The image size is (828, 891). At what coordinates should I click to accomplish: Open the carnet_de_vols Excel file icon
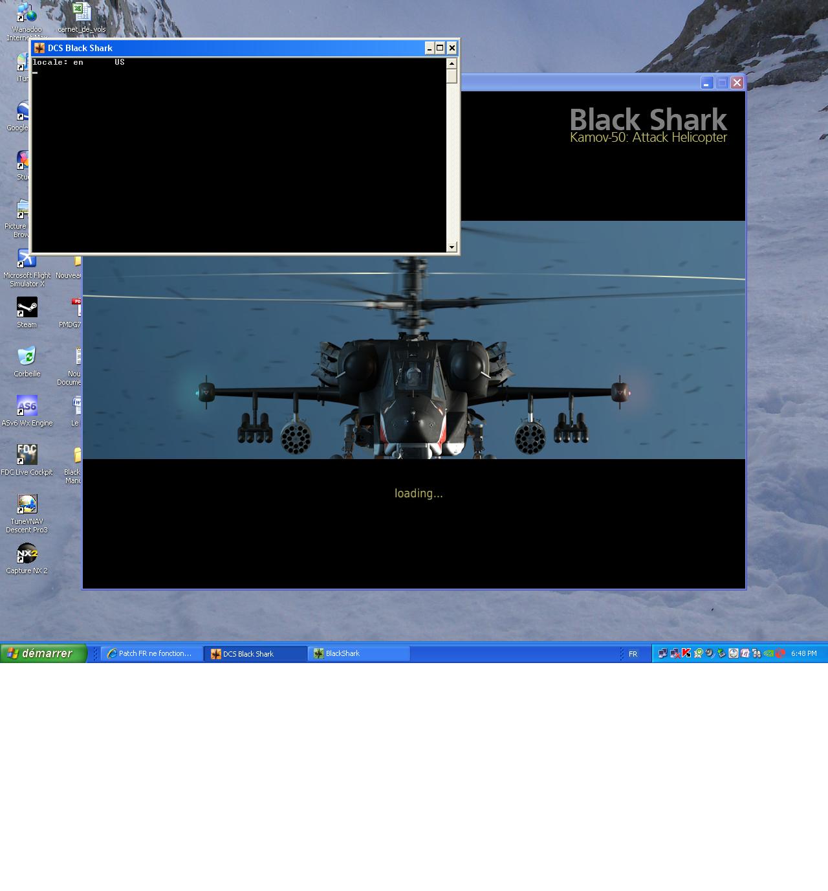(82, 18)
